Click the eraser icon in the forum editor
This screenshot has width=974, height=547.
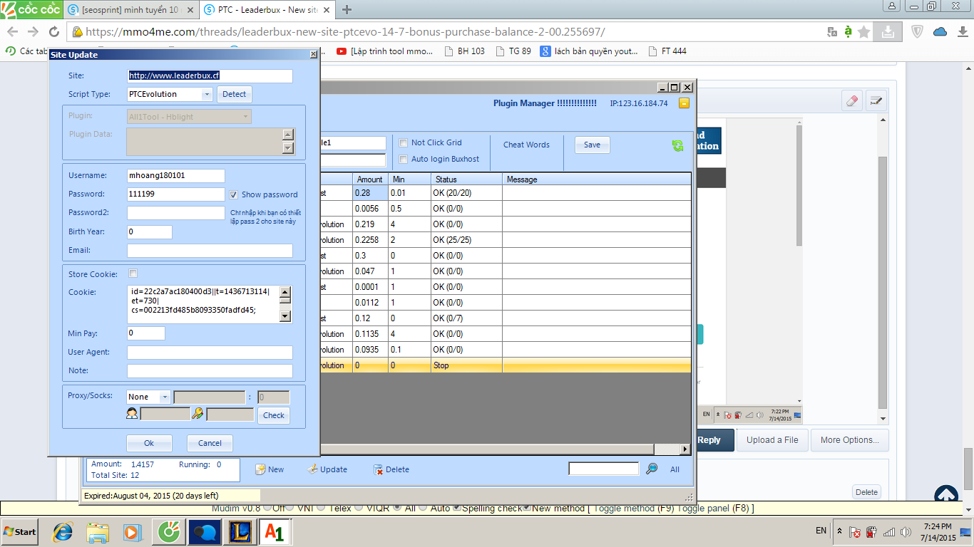point(852,101)
